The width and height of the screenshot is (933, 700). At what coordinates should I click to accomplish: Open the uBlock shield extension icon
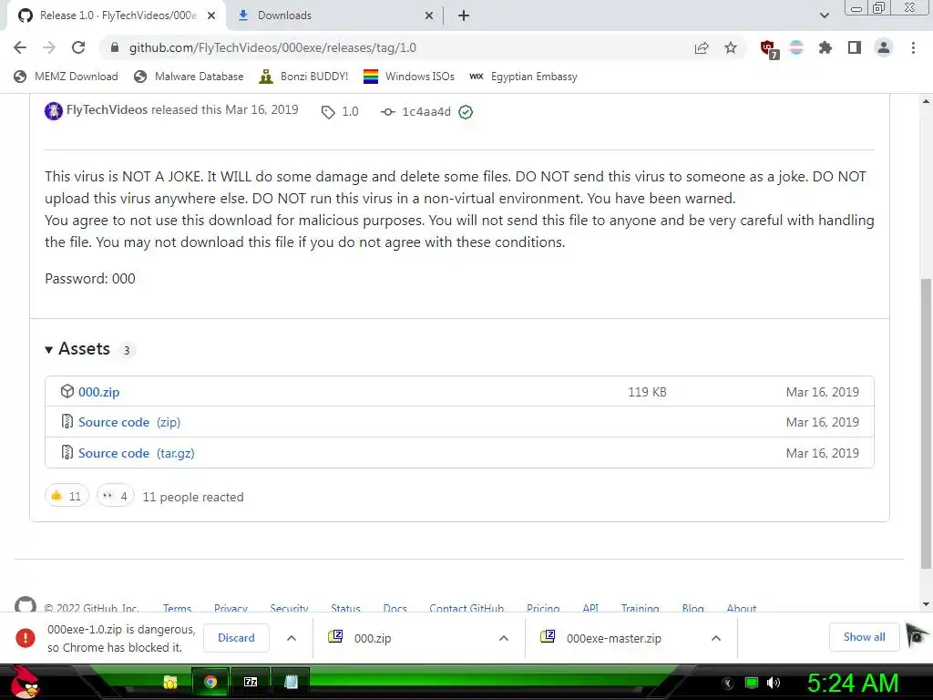pos(769,49)
